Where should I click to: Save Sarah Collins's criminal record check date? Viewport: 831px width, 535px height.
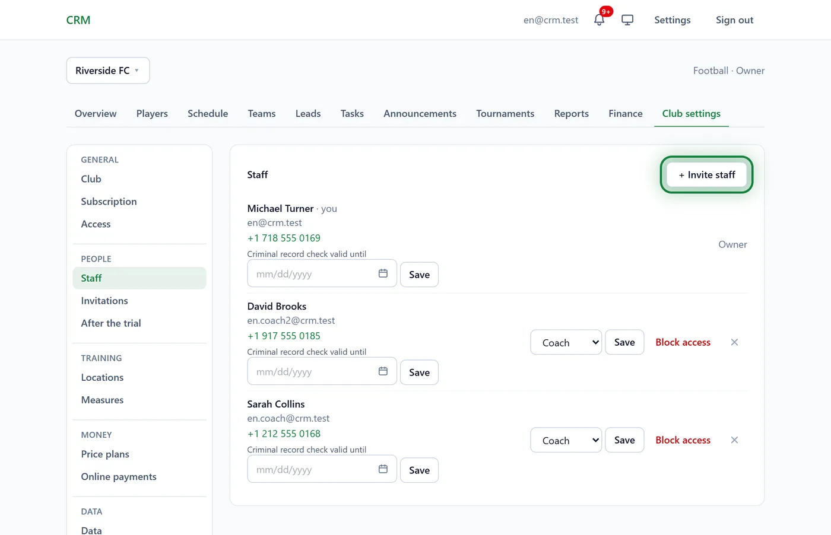coord(419,470)
